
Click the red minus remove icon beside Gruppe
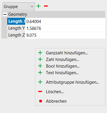[x=46, y=6]
